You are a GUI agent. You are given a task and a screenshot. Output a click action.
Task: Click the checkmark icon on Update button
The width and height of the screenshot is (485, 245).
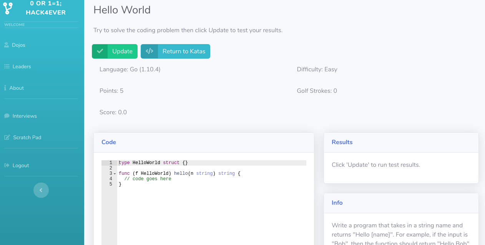pyautogui.click(x=100, y=51)
